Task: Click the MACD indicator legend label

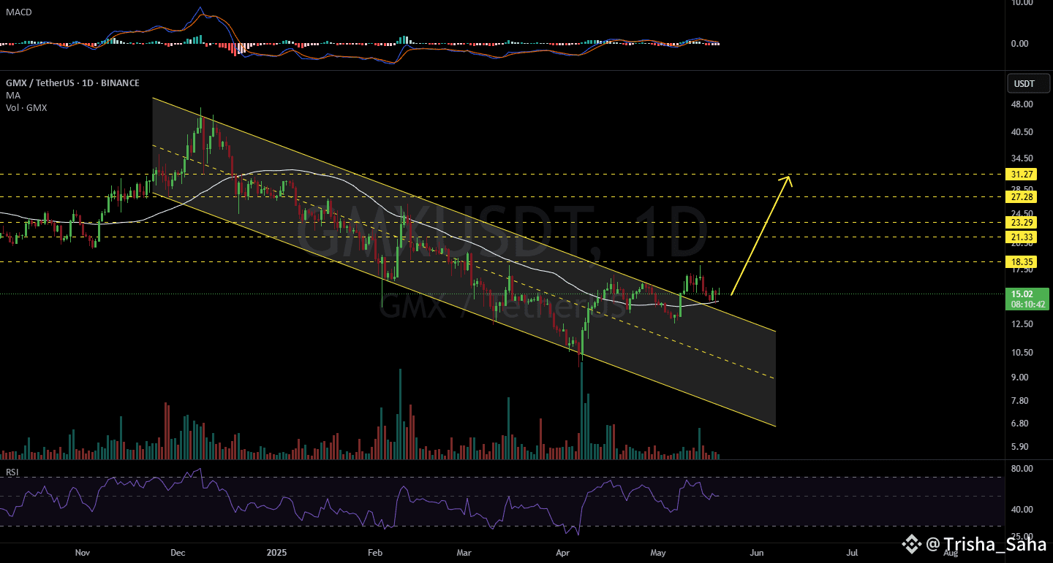Action: coord(18,12)
